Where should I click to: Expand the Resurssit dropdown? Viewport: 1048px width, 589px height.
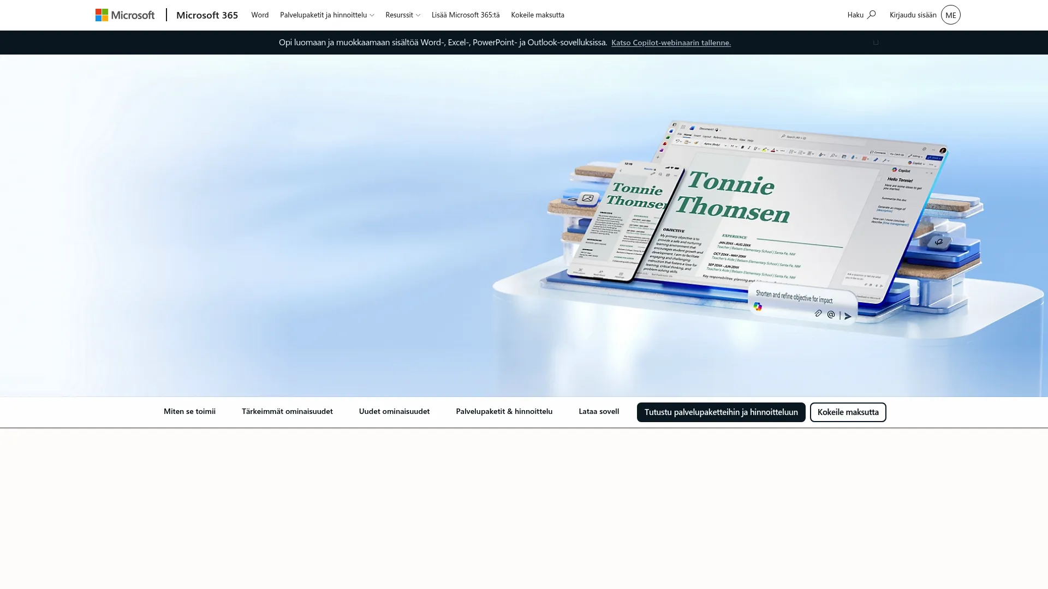click(403, 15)
